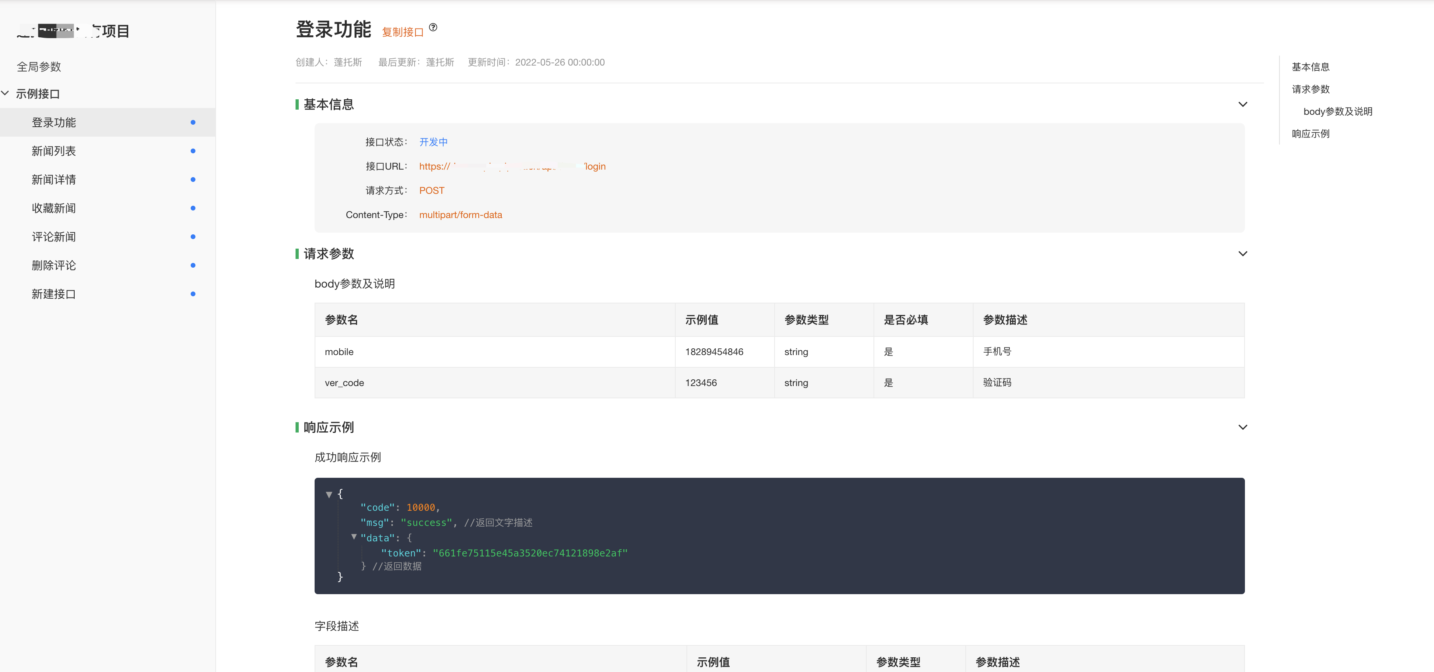Click blue status dot beside 新建接口
Screen dimensions: 1434x672
point(193,294)
